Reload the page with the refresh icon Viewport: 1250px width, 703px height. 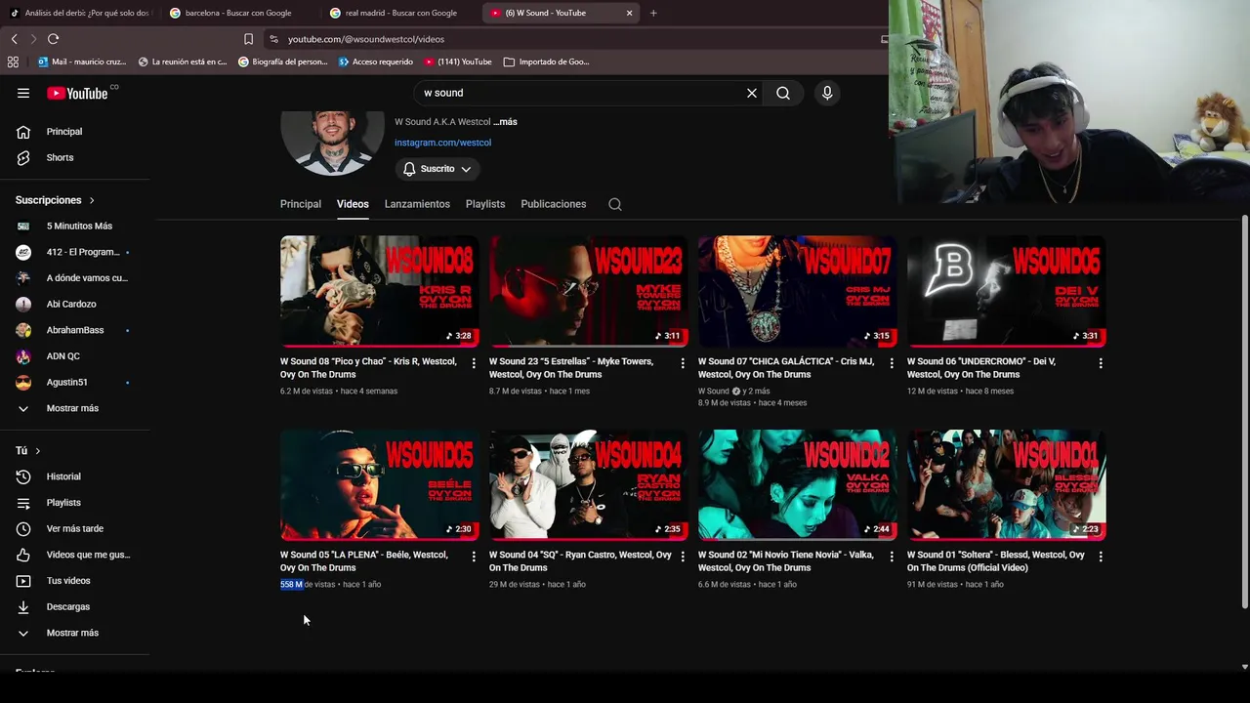[x=53, y=39]
